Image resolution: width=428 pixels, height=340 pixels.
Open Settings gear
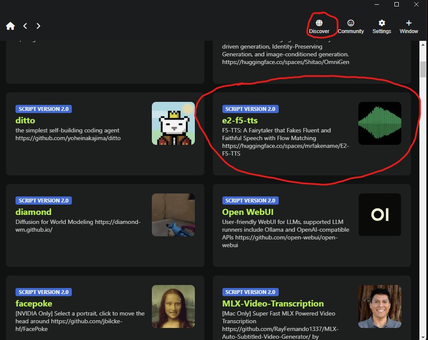tap(382, 27)
